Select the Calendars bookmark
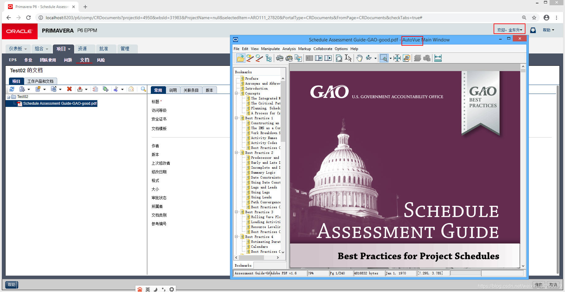This screenshot has height=292, width=565. pyautogui.click(x=259, y=247)
